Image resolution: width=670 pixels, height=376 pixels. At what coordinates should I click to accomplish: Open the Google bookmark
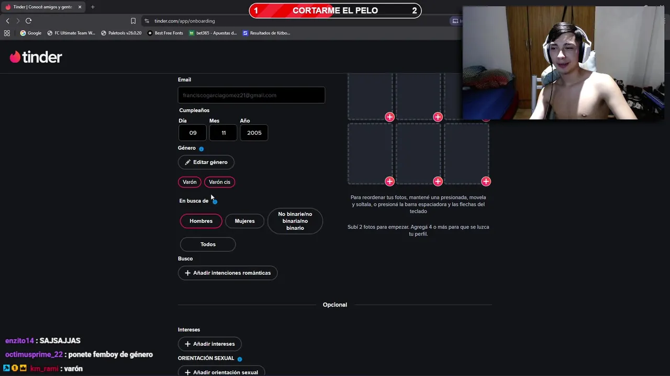(31, 33)
